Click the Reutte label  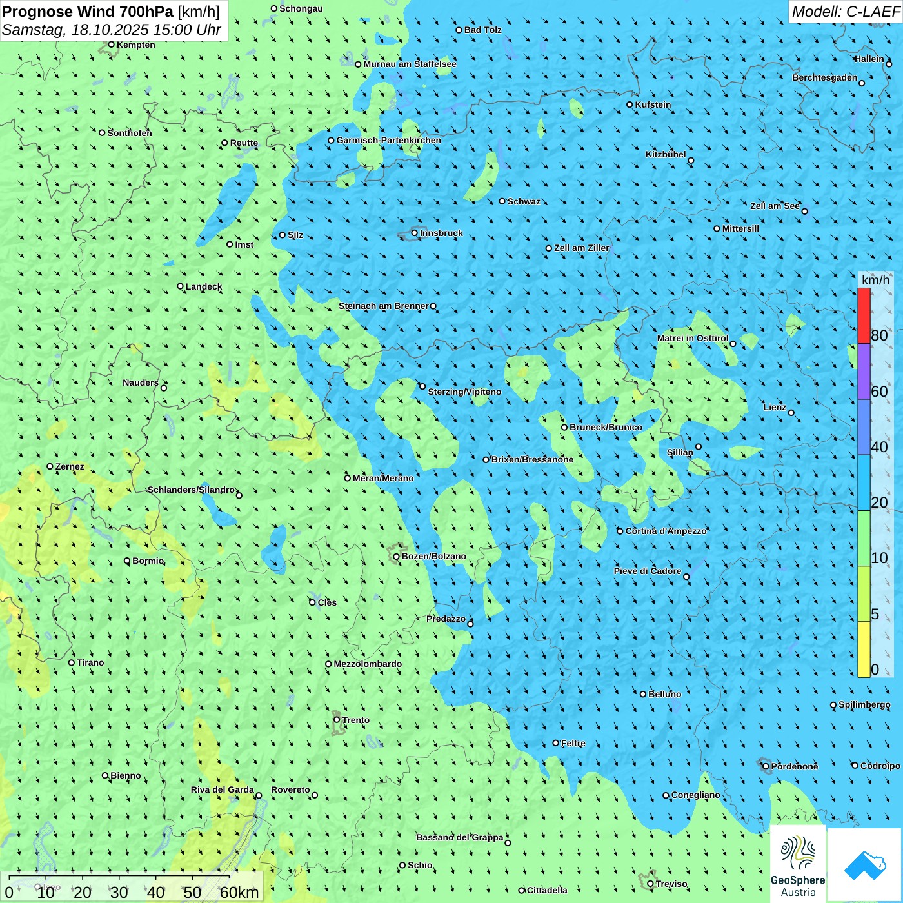(244, 143)
